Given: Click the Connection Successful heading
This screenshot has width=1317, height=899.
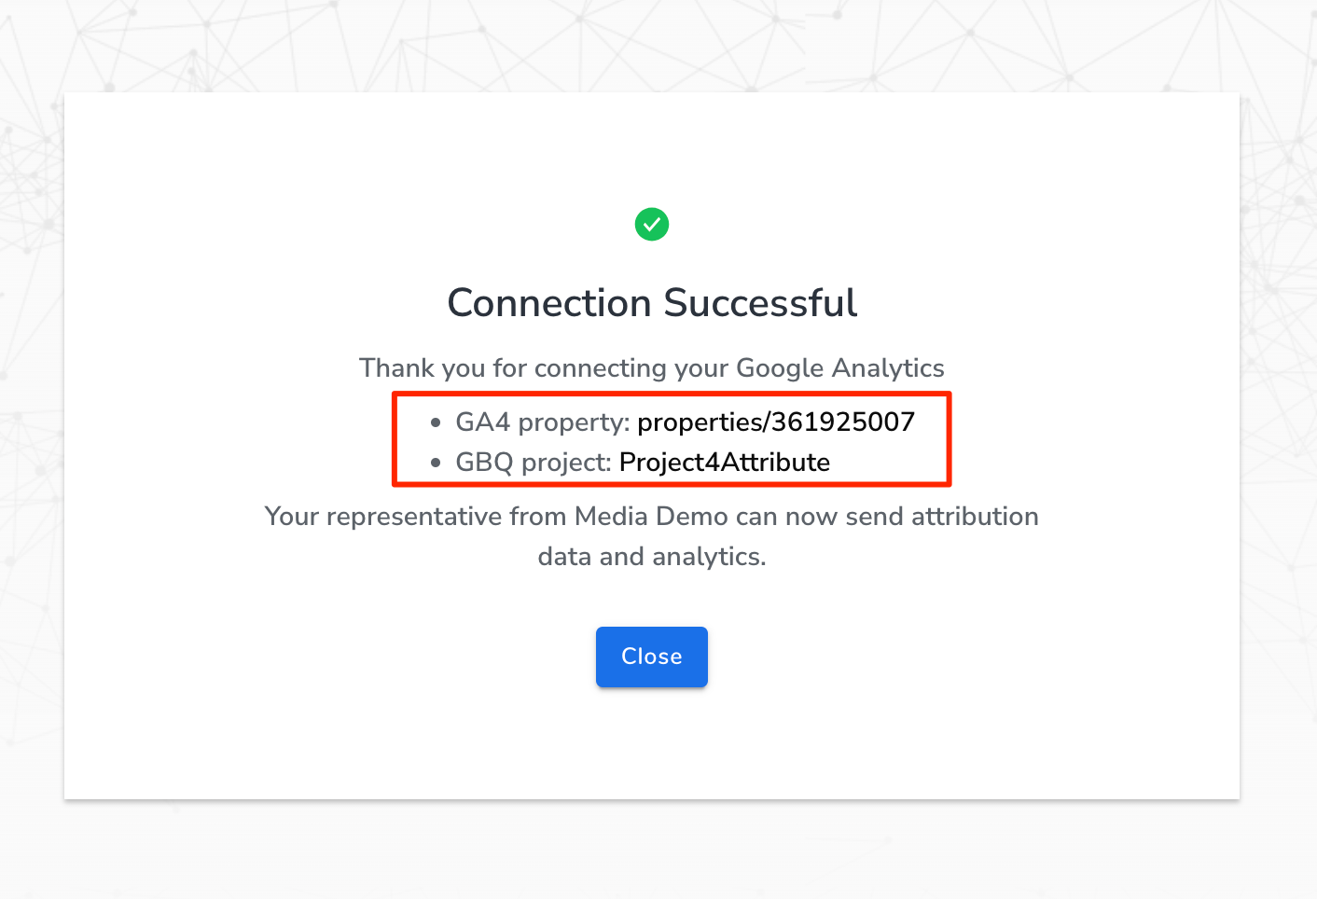Looking at the screenshot, I should [652, 303].
